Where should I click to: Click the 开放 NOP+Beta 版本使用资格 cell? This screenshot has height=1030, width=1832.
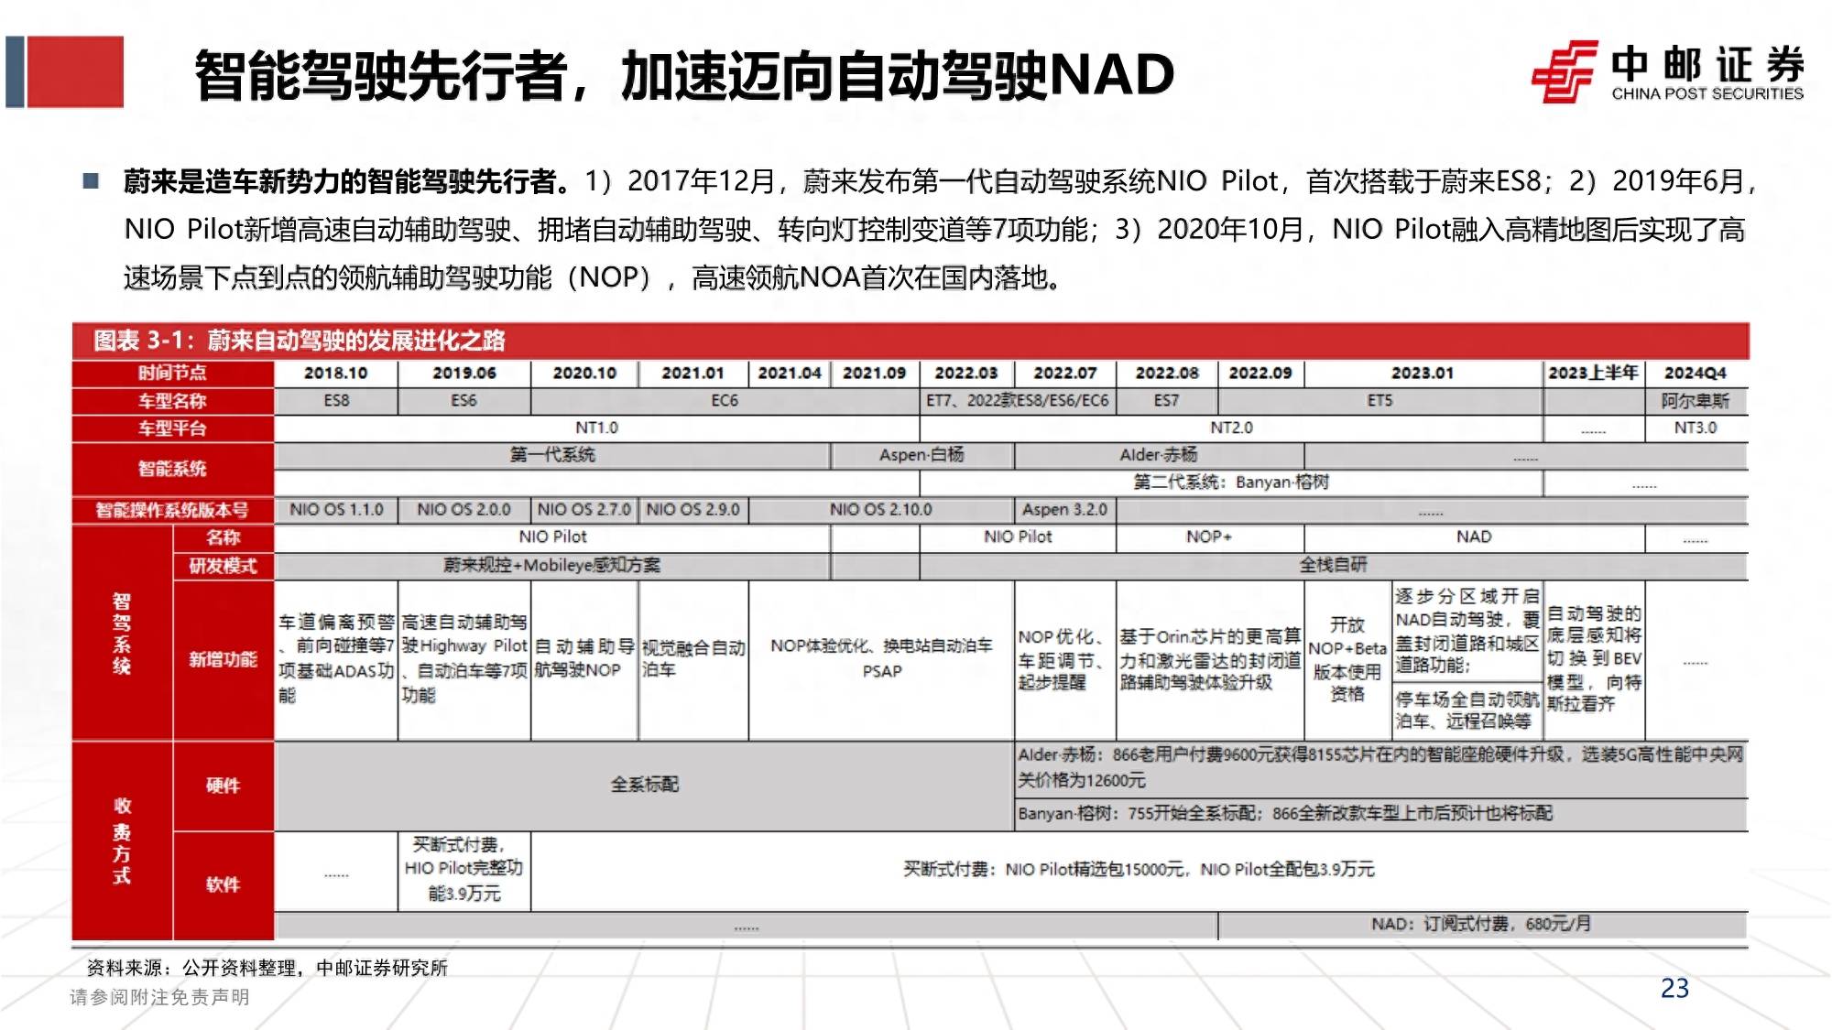click(1347, 659)
